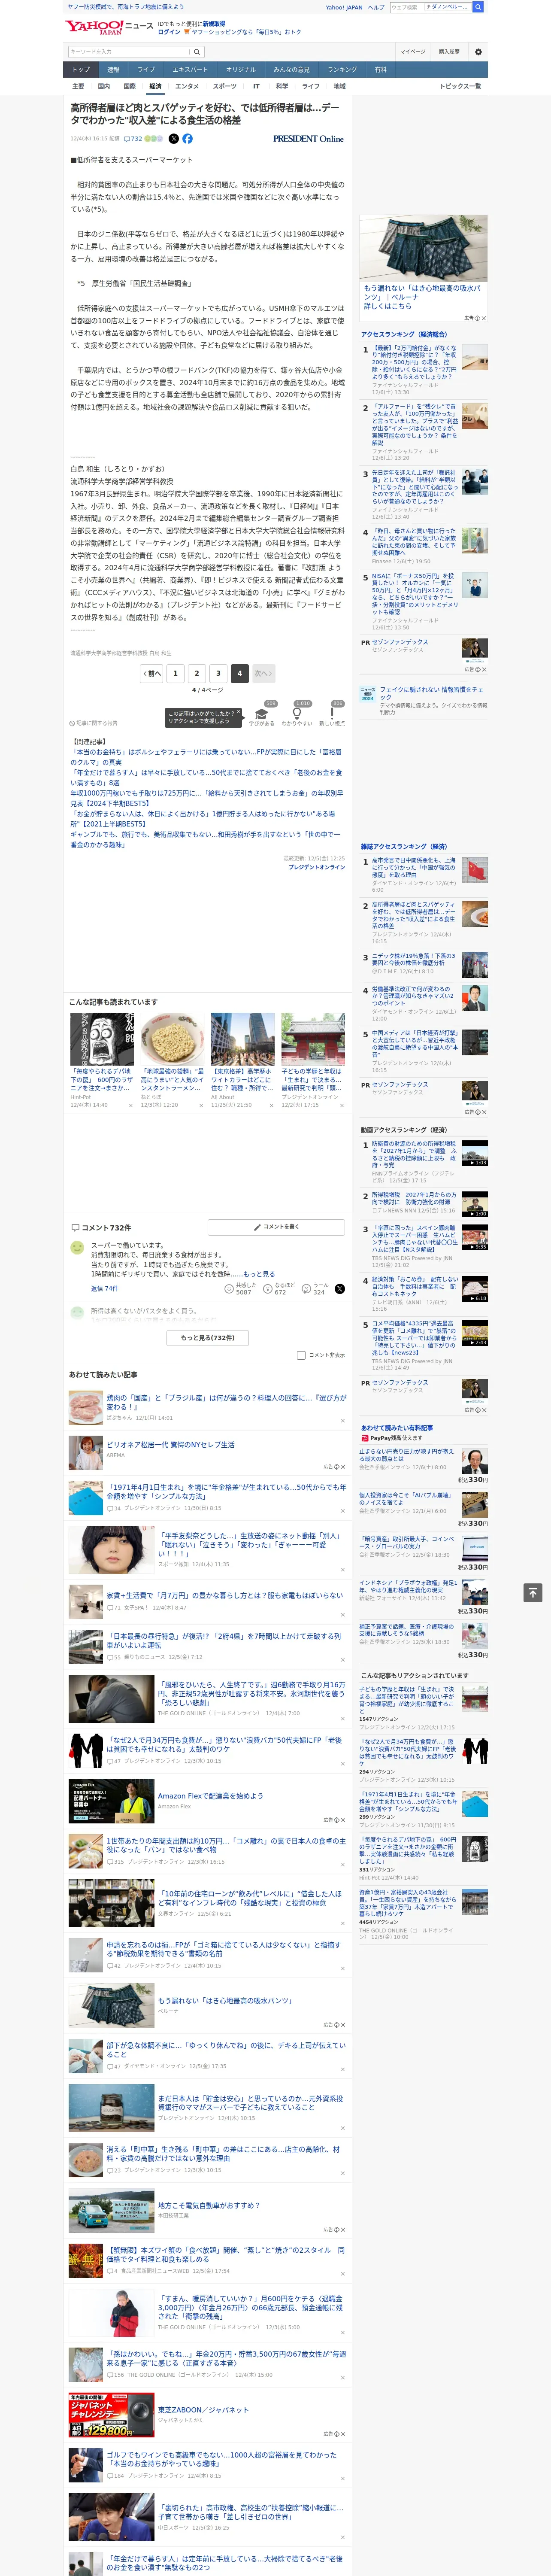
Task: Open article 鶏肉の「国産」と「ブラジル産」
Action: [x=226, y=1403]
